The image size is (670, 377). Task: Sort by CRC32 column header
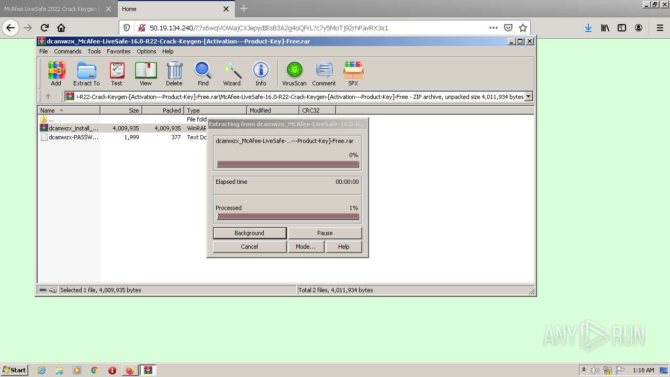[x=317, y=110]
